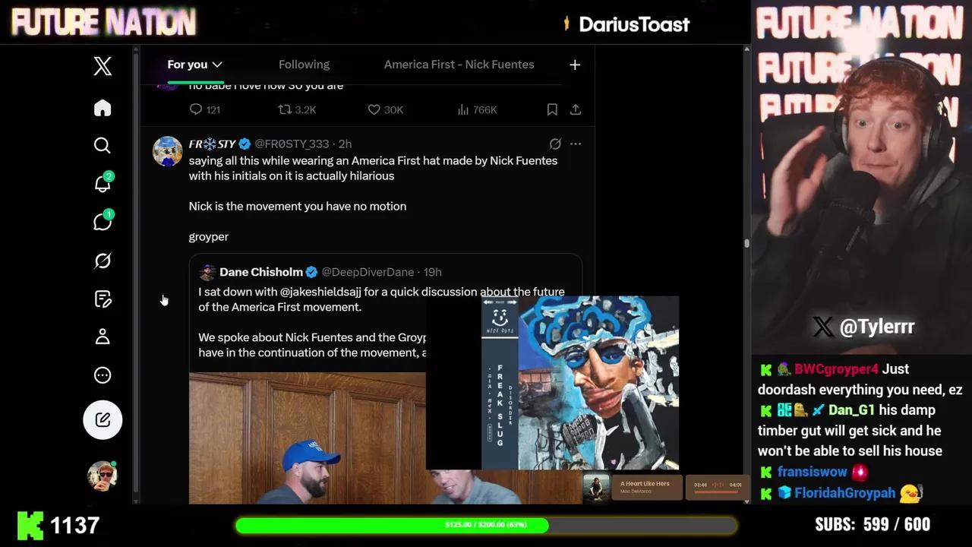Screen dimensions: 972x547
Task: Open FR0STY's profile avatar
Action: [x=167, y=151]
